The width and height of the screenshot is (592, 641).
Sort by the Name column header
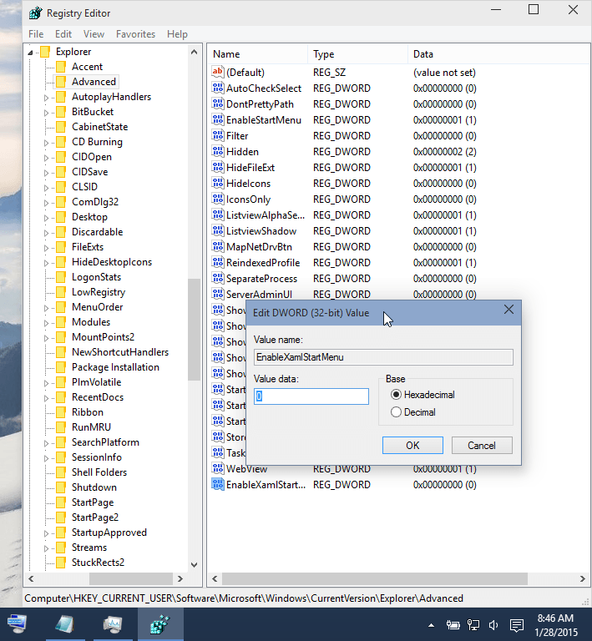point(258,54)
